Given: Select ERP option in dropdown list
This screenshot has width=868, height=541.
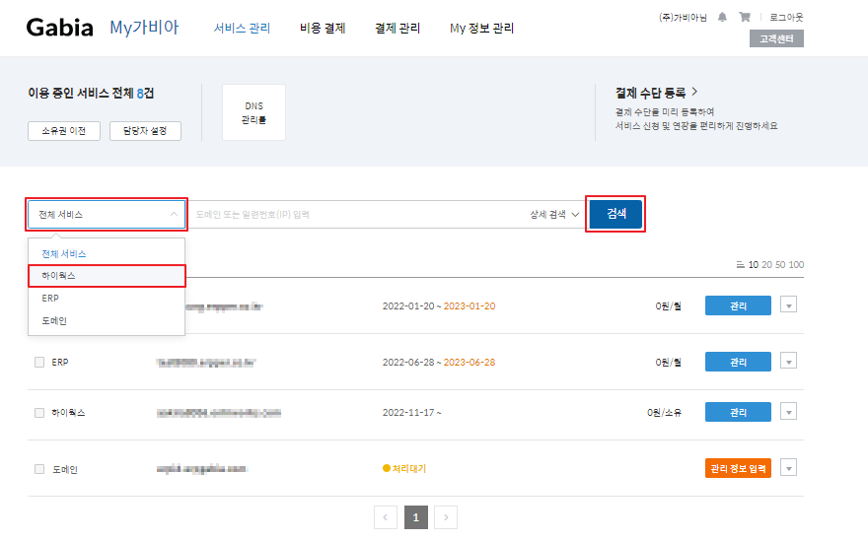Looking at the screenshot, I should [107, 299].
